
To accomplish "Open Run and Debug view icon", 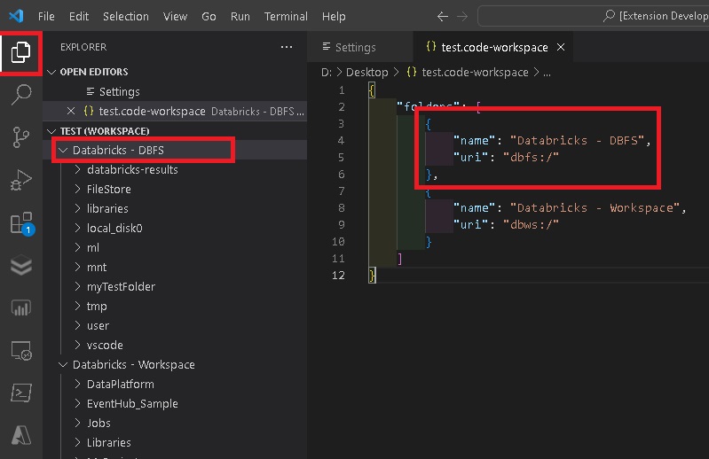I will 20,180.
